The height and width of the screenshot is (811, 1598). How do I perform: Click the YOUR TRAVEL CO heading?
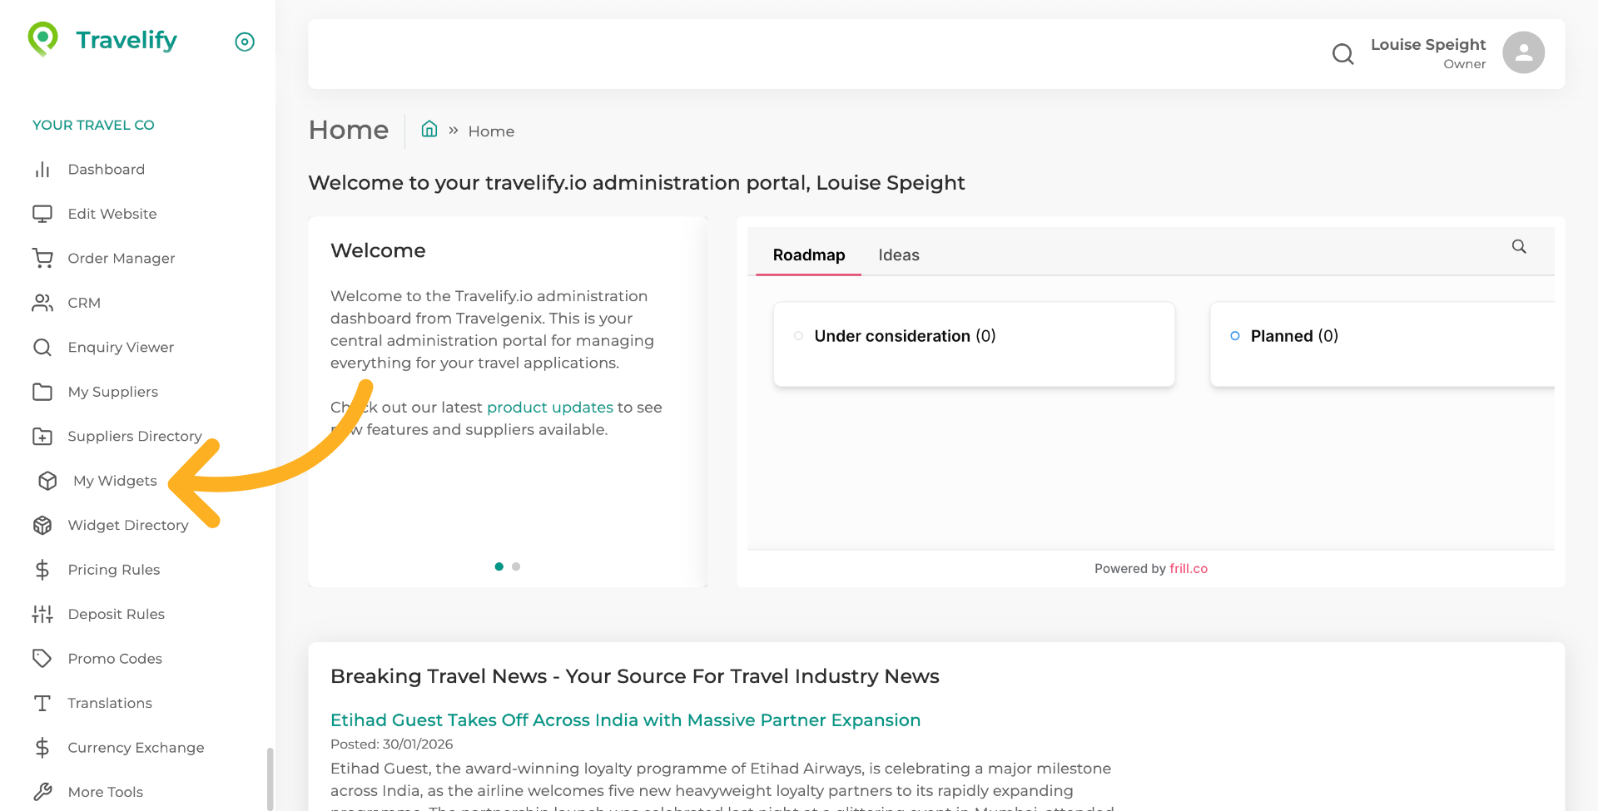point(93,126)
